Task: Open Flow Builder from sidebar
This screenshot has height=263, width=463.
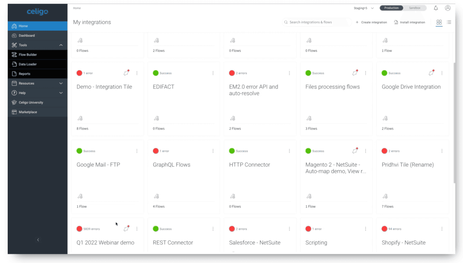Action: click(28, 55)
